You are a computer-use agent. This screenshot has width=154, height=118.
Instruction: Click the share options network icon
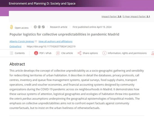tap(80, 53)
